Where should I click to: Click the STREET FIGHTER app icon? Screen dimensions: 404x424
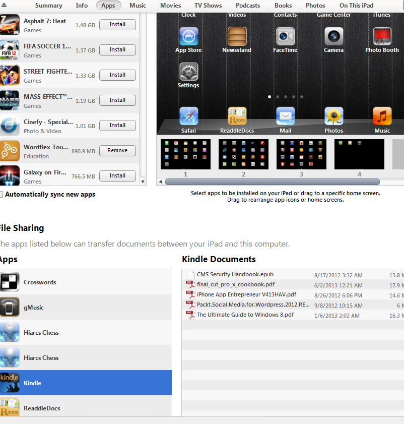pos(10,75)
